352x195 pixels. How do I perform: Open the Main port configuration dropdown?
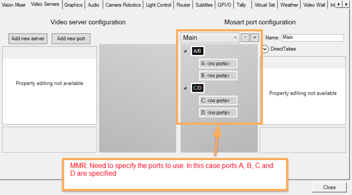tap(210, 38)
